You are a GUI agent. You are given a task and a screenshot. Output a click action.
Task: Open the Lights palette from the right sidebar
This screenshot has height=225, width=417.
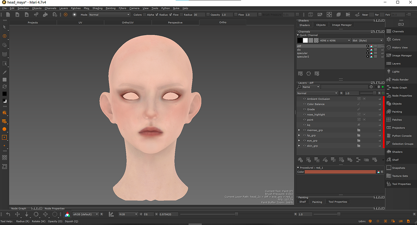tap(395, 72)
